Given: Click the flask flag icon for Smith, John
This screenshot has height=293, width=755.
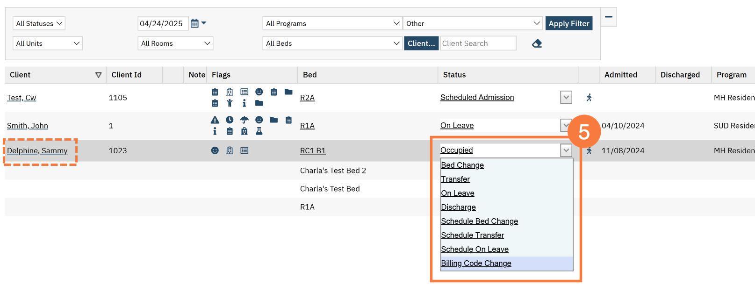Looking at the screenshot, I should (259, 131).
